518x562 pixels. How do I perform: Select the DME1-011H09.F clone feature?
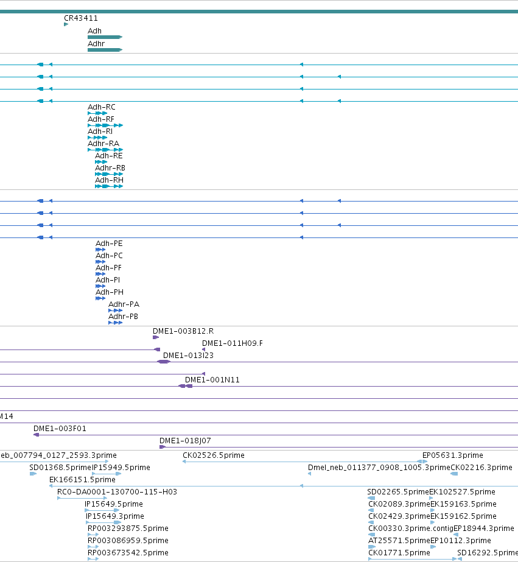[x=203, y=349]
